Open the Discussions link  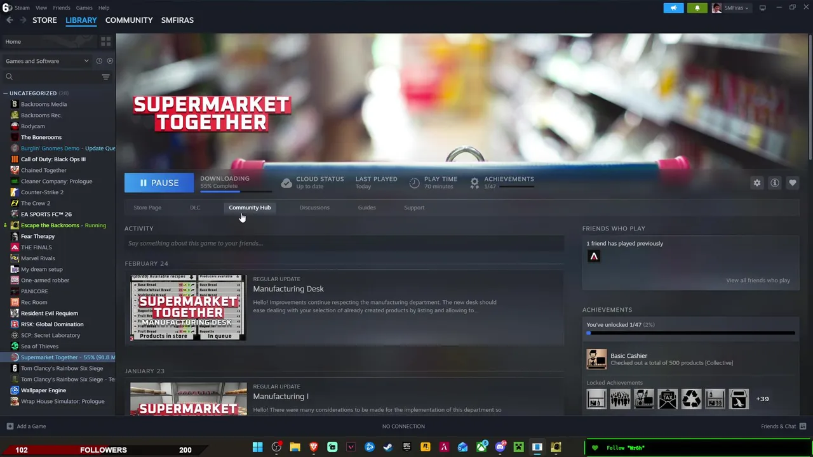[x=314, y=208]
